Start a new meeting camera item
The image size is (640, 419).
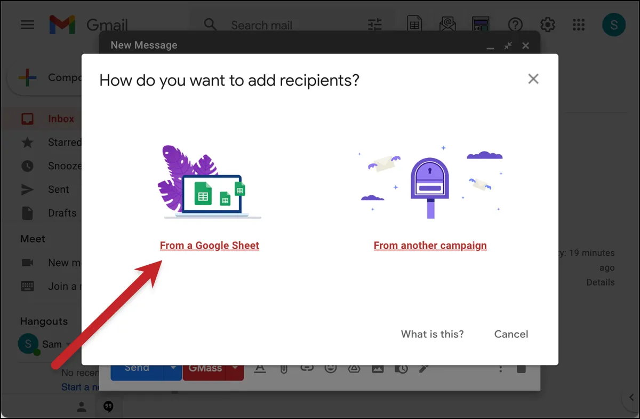click(x=51, y=263)
